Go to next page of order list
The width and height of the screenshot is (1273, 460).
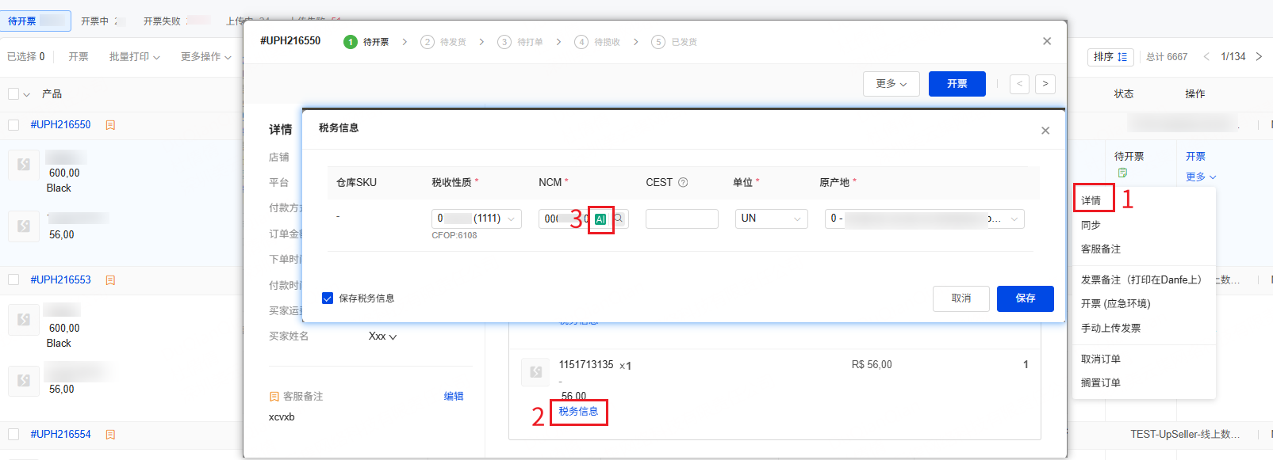click(1259, 56)
